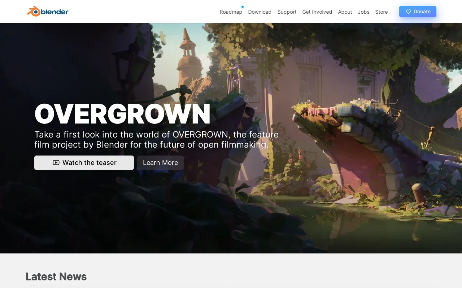Click the Latest News heading

pos(56,276)
